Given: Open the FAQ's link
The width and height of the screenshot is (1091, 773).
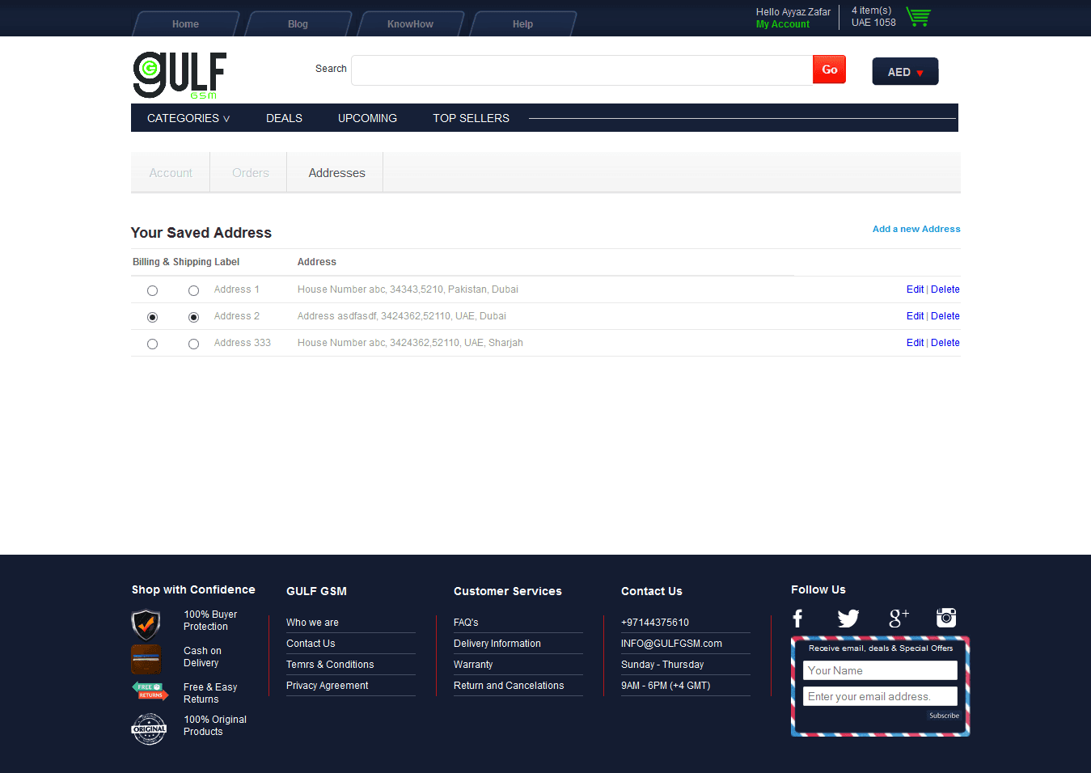Looking at the screenshot, I should point(466,623).
